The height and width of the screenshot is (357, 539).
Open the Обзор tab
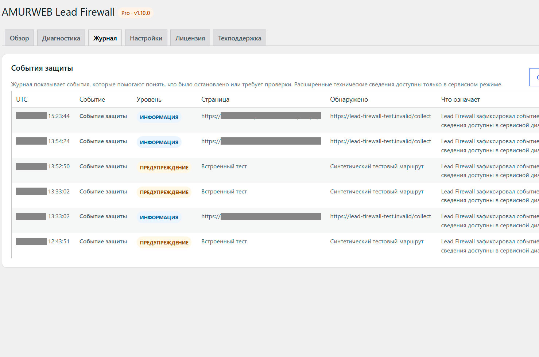19,38
